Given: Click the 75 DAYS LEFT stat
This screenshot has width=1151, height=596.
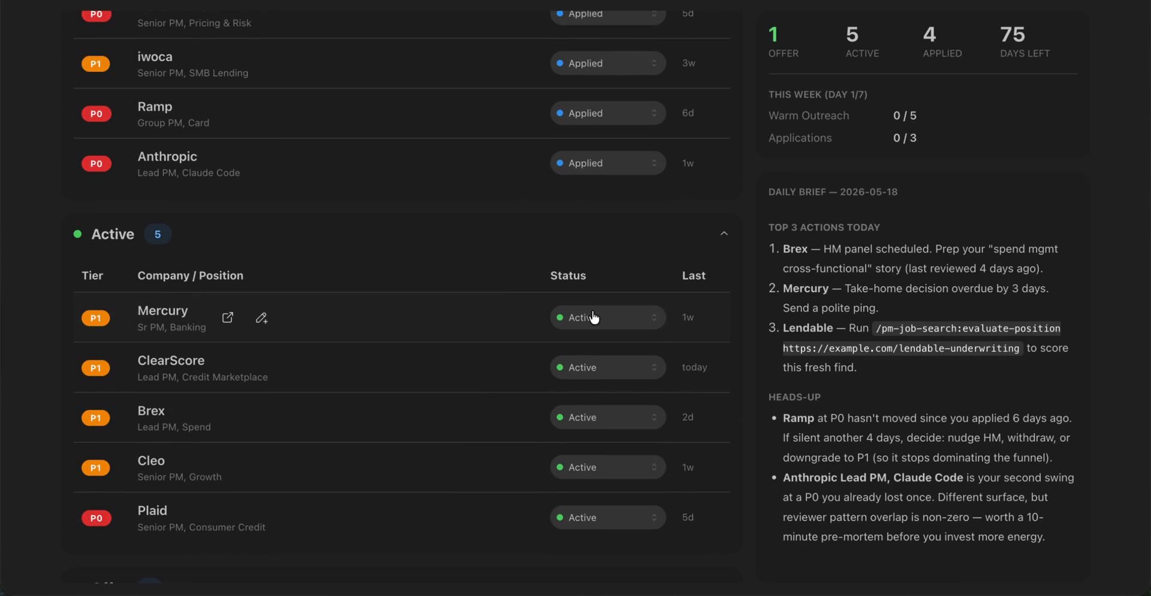Looking at the screenshot, I should click(1025, 41).
